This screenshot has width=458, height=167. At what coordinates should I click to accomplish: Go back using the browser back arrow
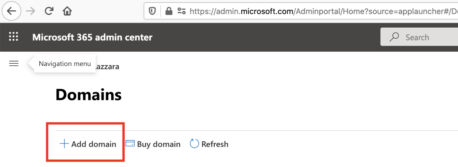click(11, 11)
